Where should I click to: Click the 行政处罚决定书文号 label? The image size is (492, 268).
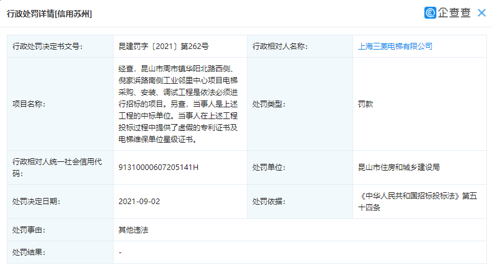(x=47, y=47)
